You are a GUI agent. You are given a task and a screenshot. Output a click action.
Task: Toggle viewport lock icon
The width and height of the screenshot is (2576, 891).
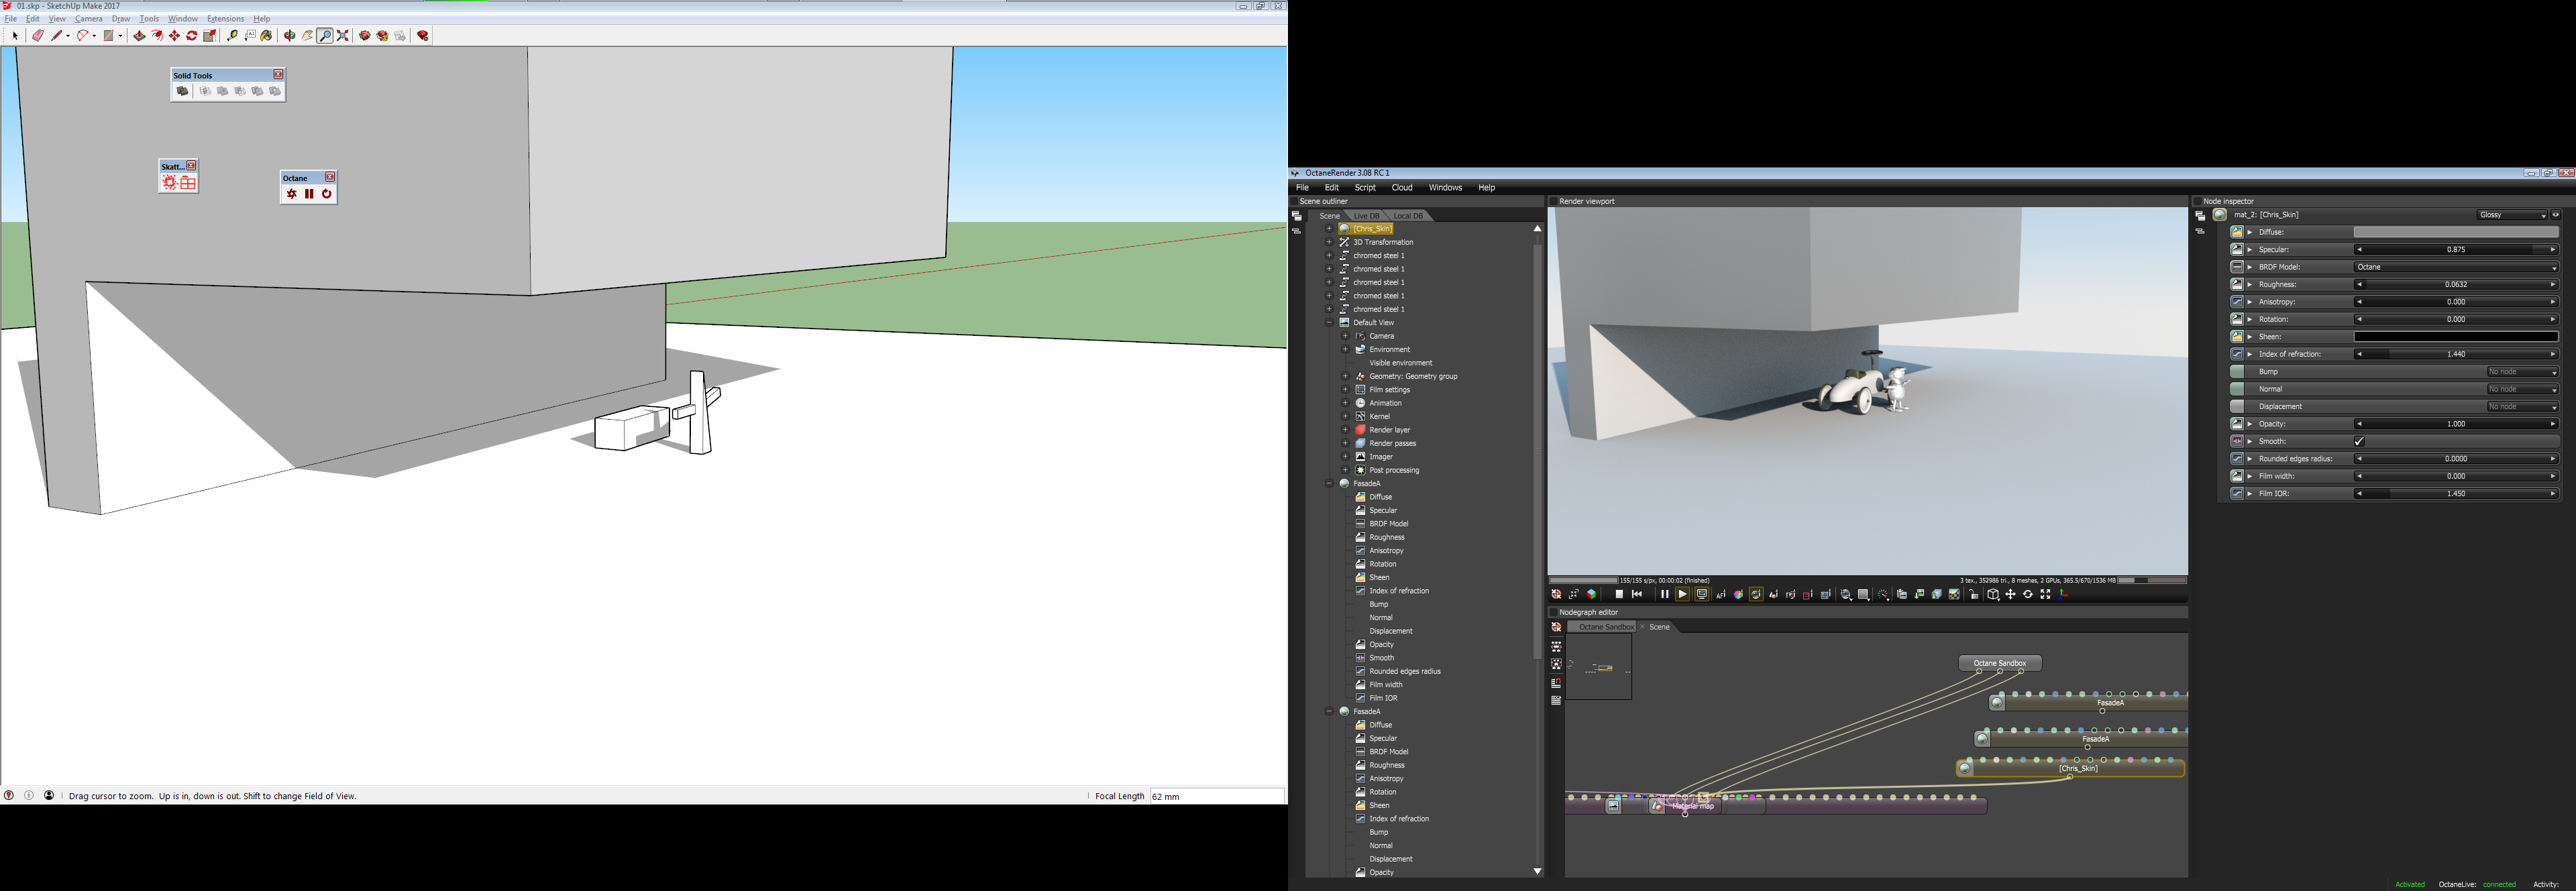click(x=1974, y=594)
